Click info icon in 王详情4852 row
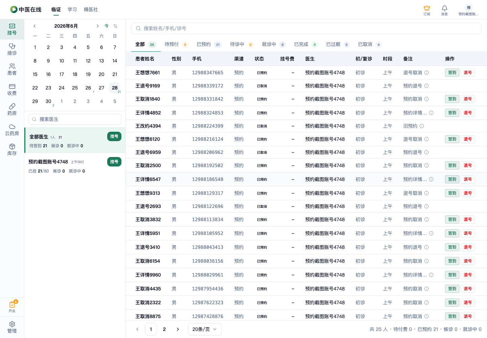Viewport: 487px width, 338px height. (x=431, y=113)
